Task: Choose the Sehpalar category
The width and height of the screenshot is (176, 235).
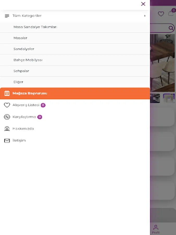Action: (75, 71)
